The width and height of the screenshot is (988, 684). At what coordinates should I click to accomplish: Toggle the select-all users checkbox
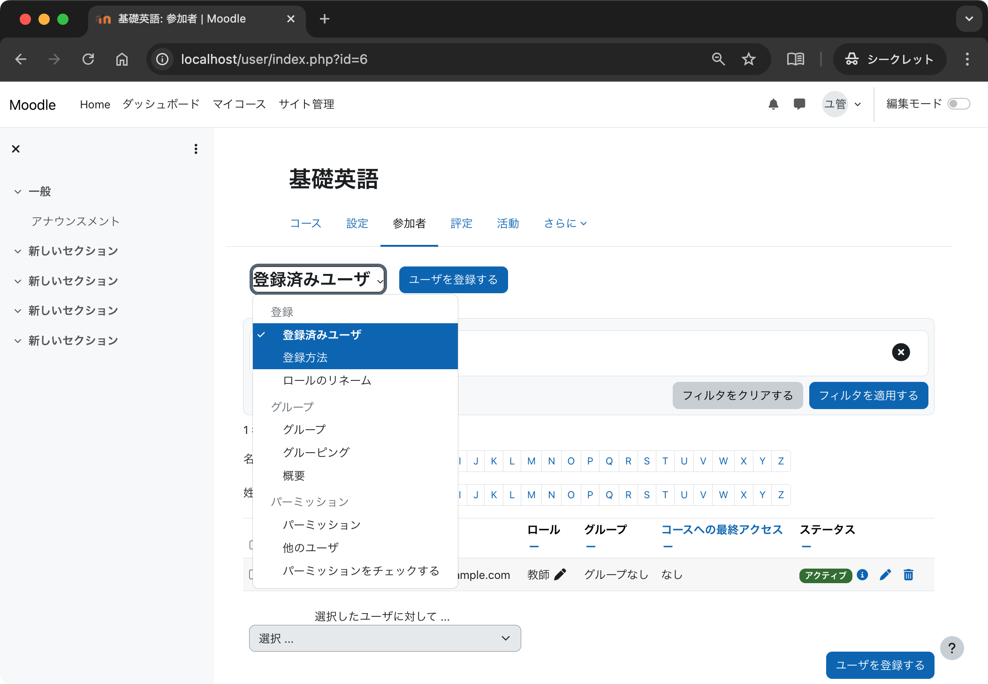coord(251,545)
